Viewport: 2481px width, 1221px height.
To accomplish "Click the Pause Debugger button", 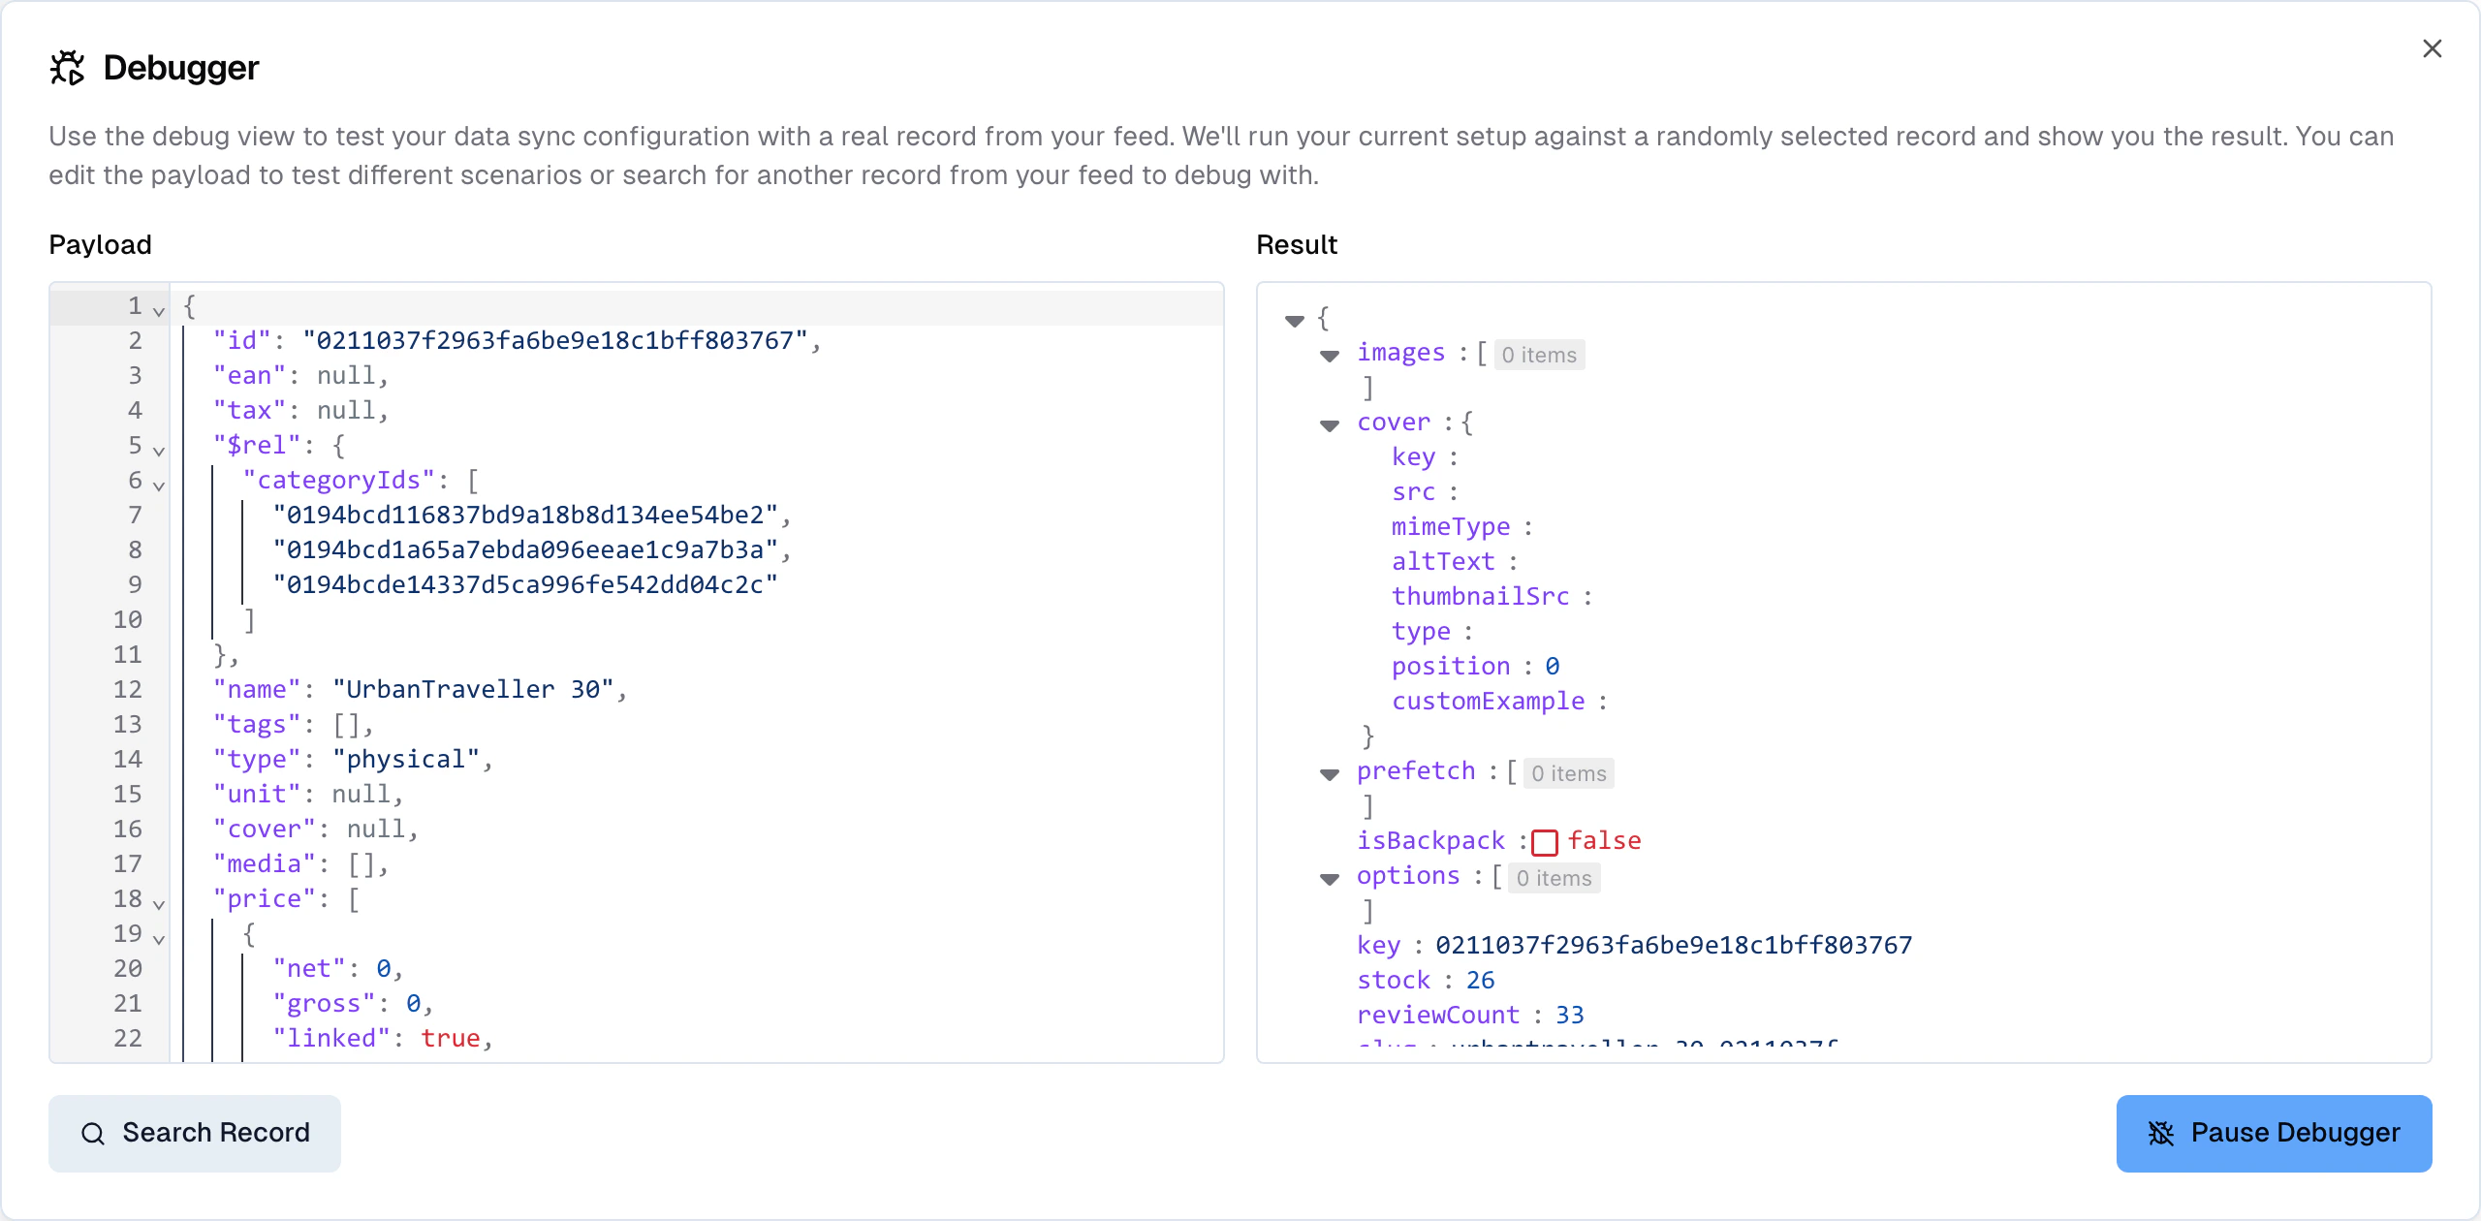I will pyautogui.click(x=2274, y=1133).
